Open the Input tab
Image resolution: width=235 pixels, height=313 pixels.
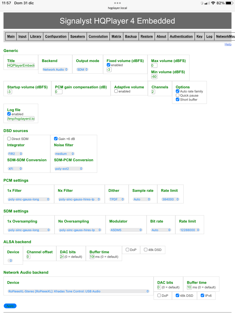click(22, 36)
